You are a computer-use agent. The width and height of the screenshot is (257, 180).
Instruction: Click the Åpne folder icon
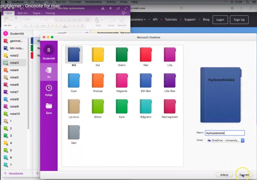click(x=49, y=106)
